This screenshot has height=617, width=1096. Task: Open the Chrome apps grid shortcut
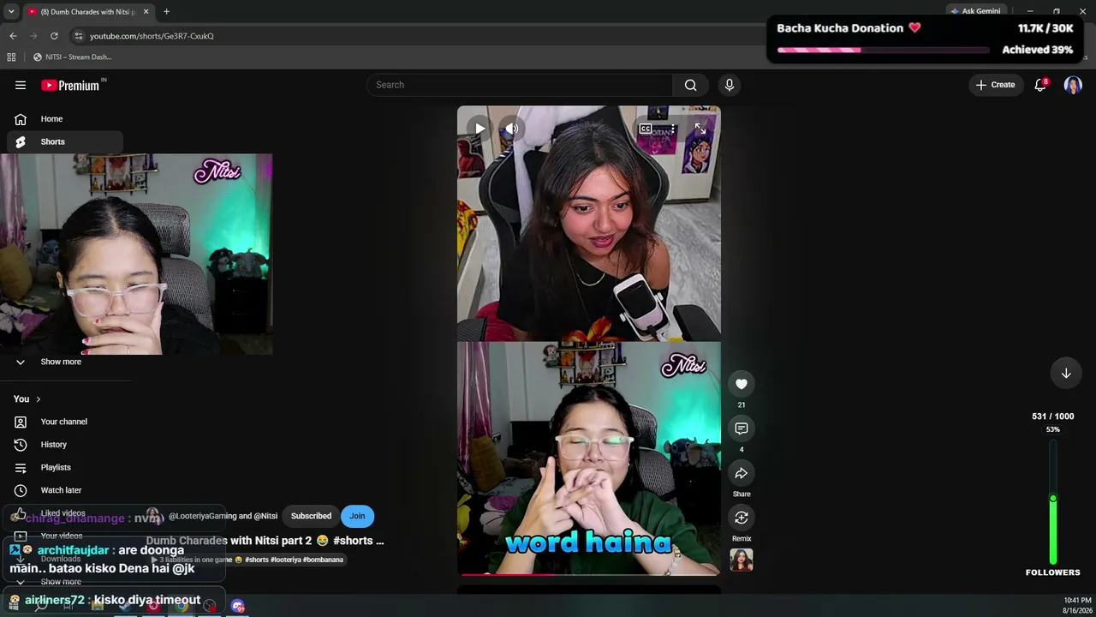click(x=11, y=57)
